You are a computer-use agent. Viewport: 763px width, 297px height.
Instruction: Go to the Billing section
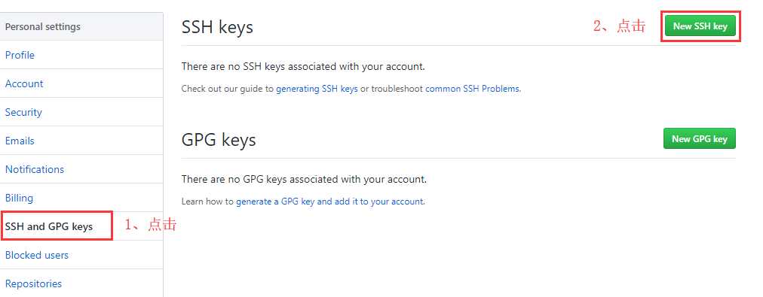19,198
